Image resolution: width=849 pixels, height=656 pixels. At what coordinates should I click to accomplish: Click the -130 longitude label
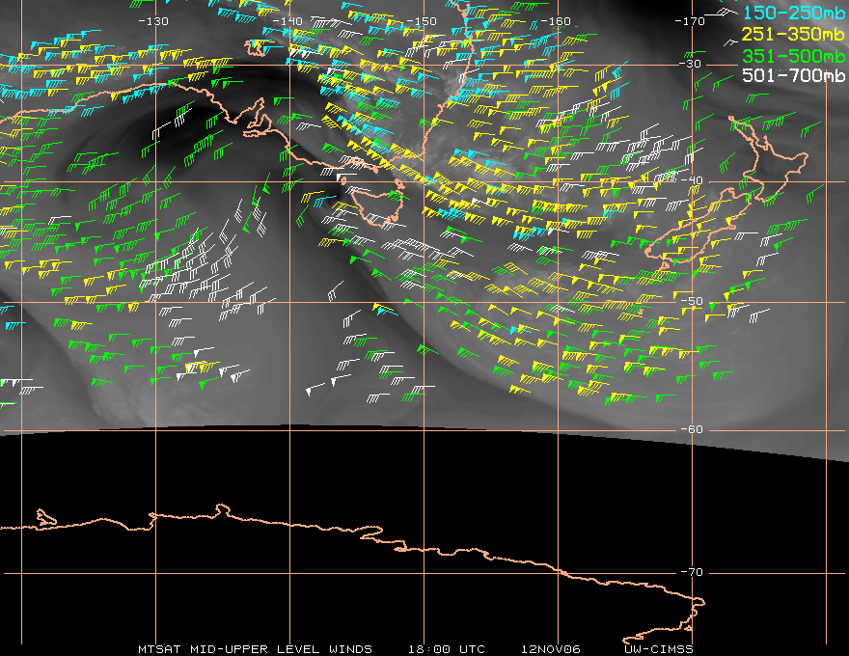click(x=153, y=21)
